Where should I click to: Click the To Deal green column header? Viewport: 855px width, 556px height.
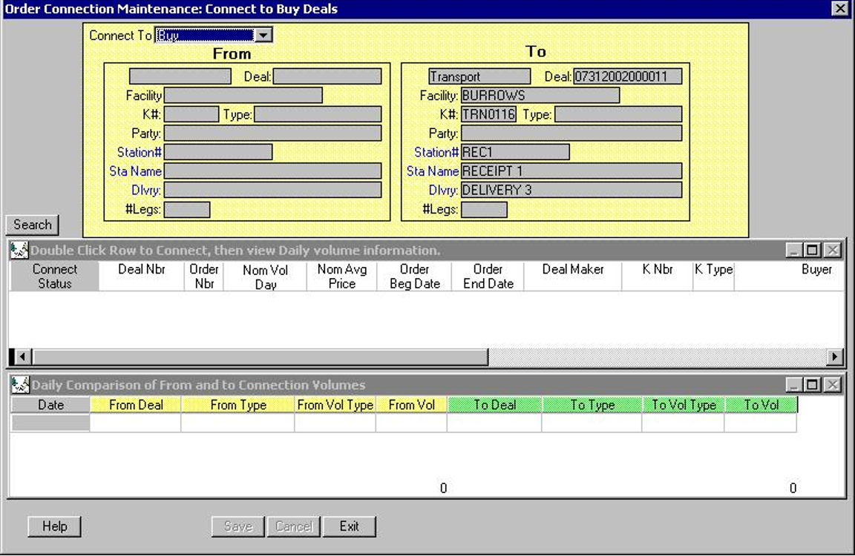[x=494, y=405]
